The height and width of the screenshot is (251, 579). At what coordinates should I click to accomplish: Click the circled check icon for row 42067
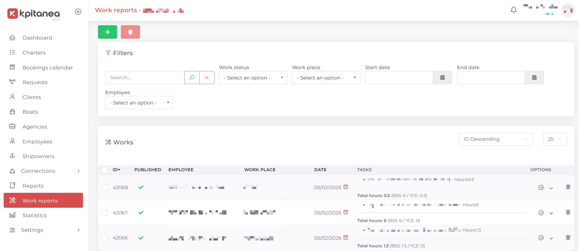click(x=541, y=213)
